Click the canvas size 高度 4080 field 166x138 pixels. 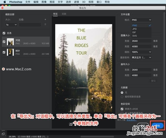(141, 75)
